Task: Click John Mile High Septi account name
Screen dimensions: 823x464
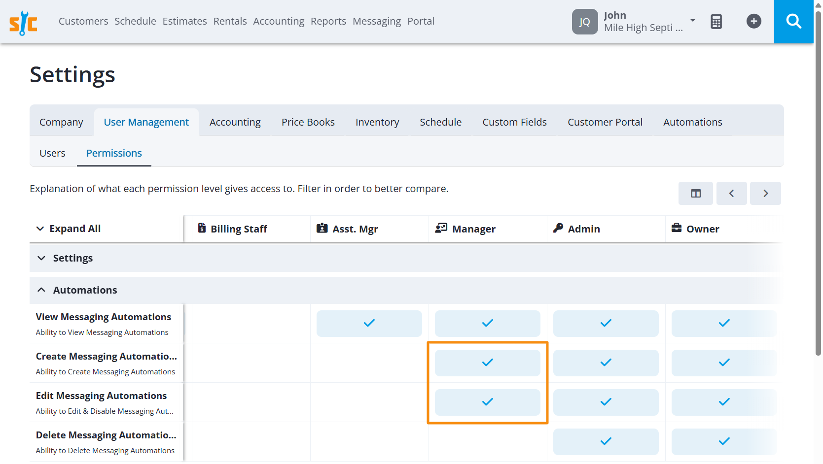Action: point(643,22)
